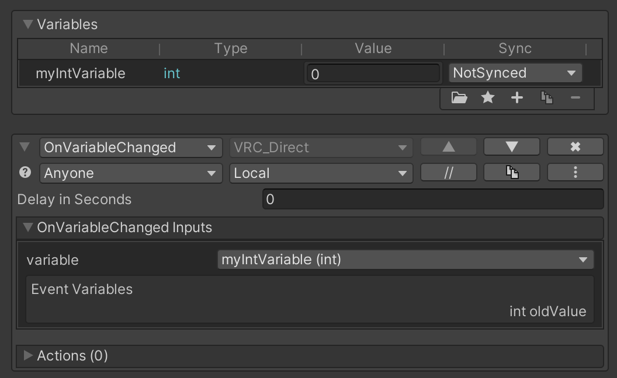The image size is (617, 378).
Task: Click the Delay in Seconds input field
Action: [x=433, y=199]
